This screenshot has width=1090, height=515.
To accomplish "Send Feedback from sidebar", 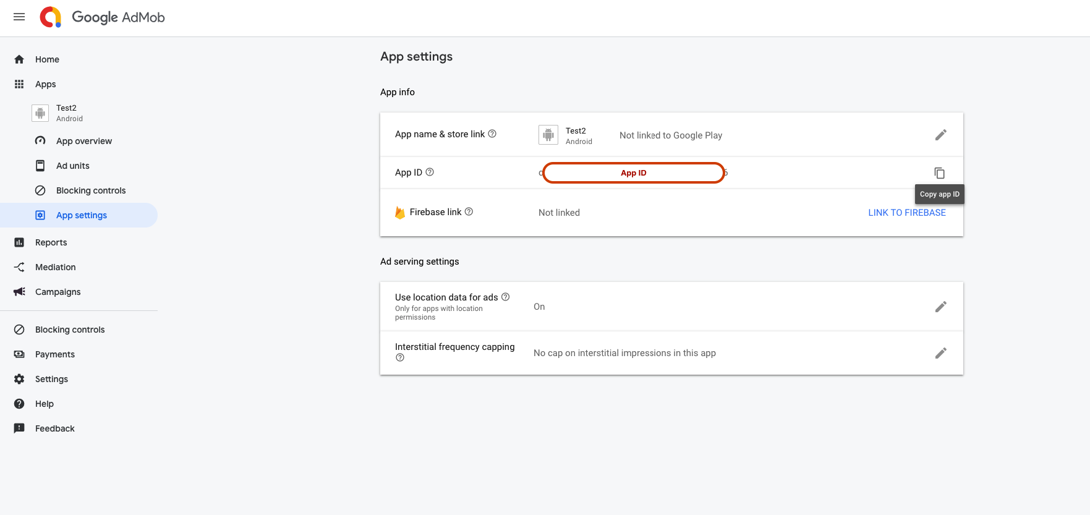I will point(54,428).
